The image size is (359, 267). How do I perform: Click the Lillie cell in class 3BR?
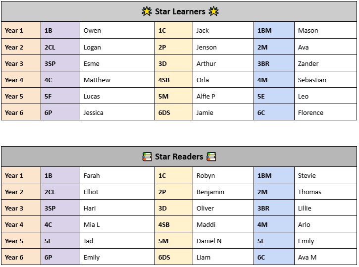[x=325, y=208]
